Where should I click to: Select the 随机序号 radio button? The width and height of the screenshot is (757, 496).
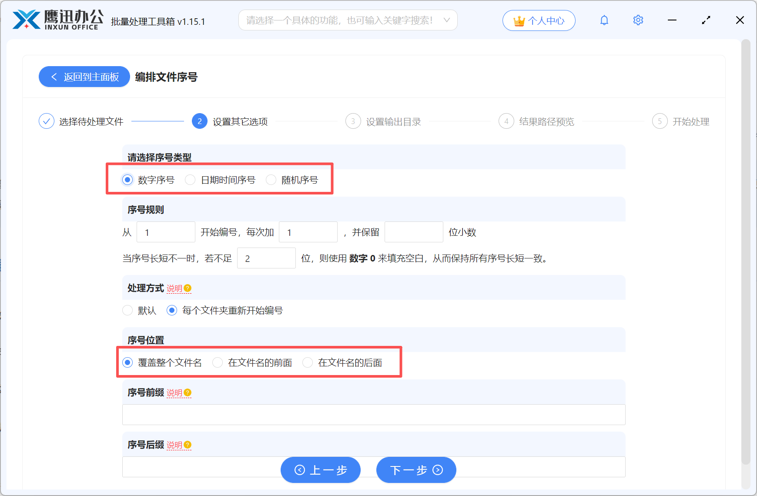pos(271,180)
